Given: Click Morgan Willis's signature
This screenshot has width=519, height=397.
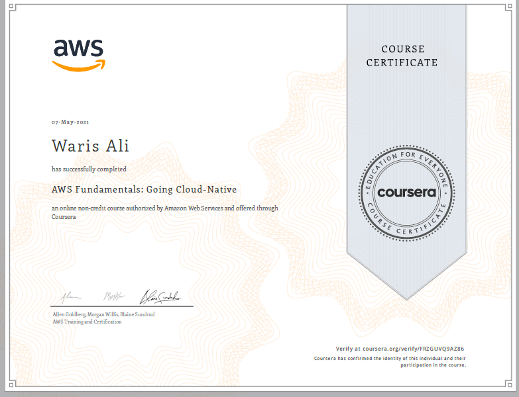Looking at the screenshot, I should pos(114,296).
